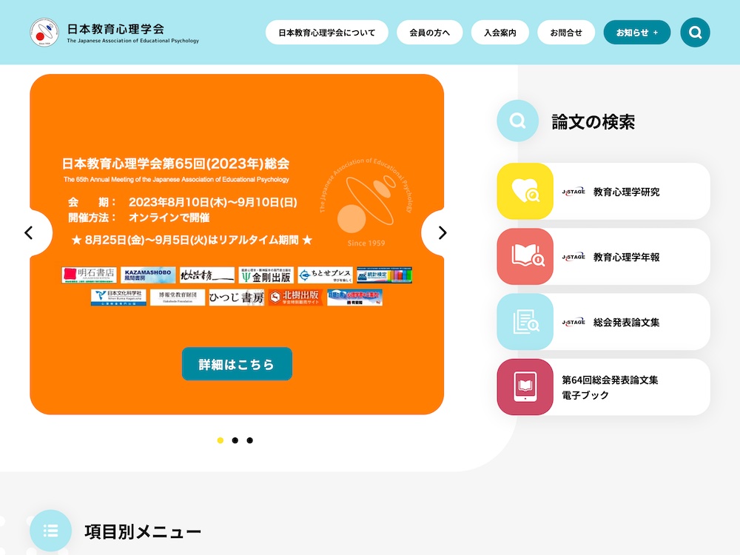Screen dimensions: 740x555
Task: Go to previous carousel slide
Action: click(x=30, y=232)
